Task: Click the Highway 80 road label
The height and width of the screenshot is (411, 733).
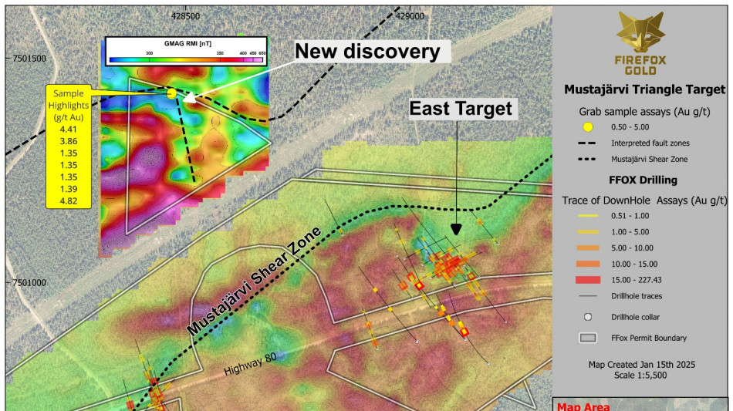Action: [x=251, y=366]
